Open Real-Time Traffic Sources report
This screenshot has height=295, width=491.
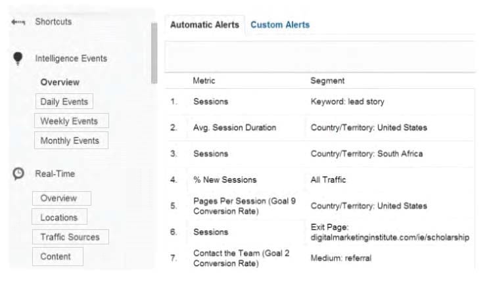click(x=70, y=237)
